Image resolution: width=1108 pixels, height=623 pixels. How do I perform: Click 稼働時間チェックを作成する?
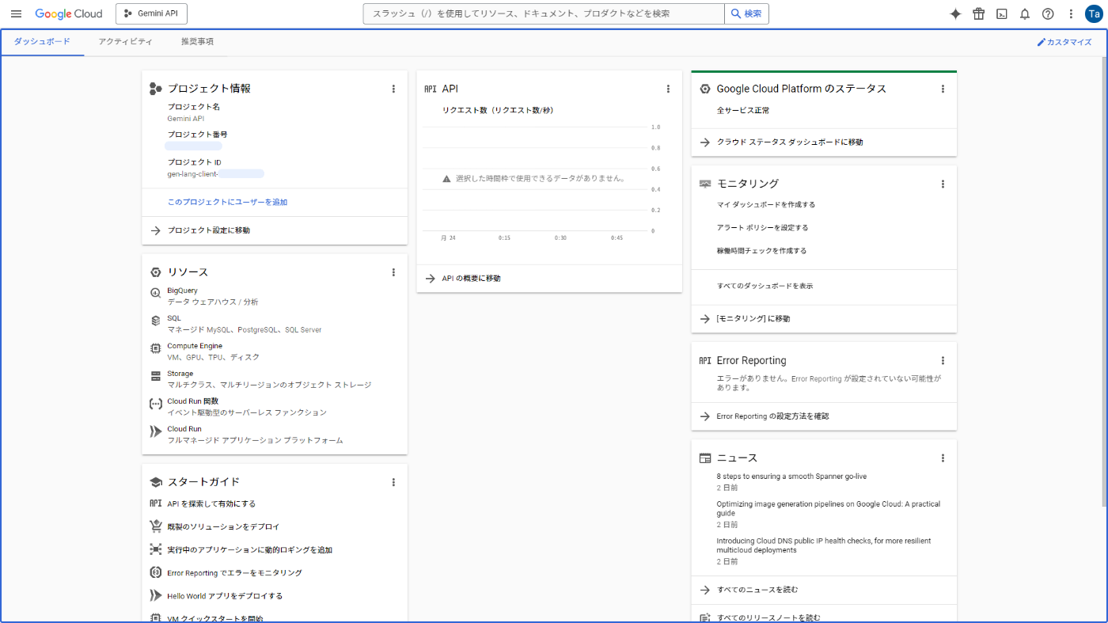(761, 251)
